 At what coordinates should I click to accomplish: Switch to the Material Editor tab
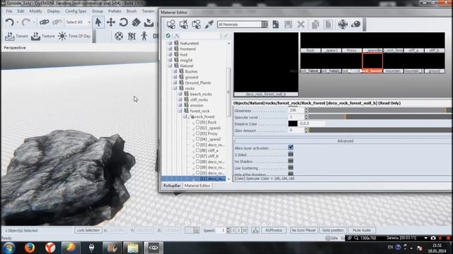click(x=197, y=186)
